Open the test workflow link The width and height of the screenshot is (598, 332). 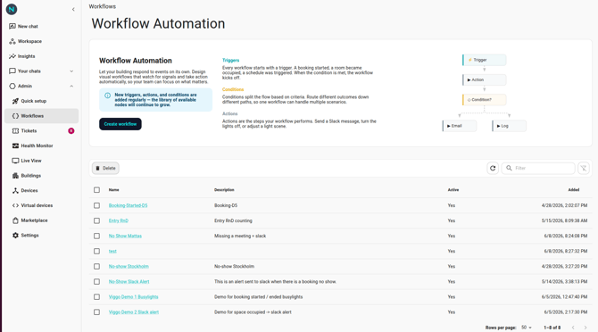112,251
